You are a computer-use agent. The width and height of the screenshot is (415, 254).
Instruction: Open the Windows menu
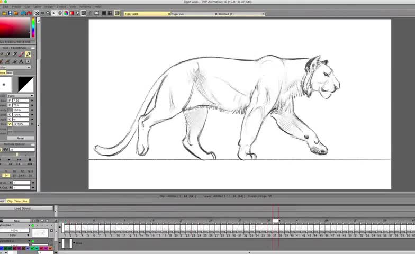pyautogui.click(x=85, y=6)
